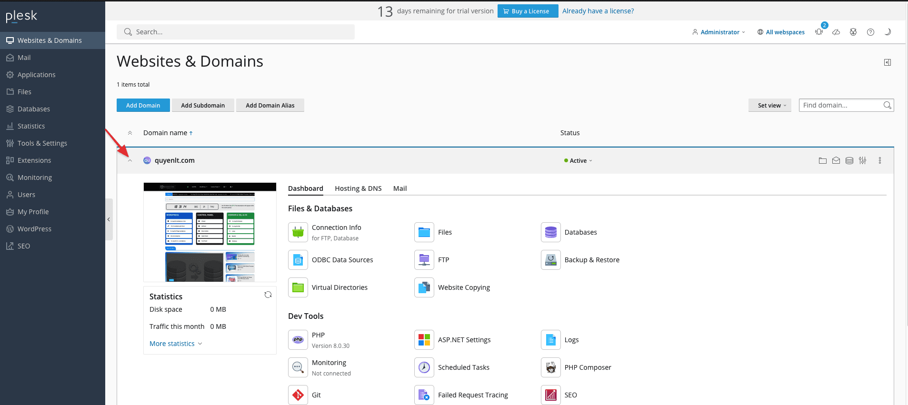Screen dimensions: 908x405
Task: Open database icon in quyenlt.com row
Action: click(x=849, y=160)
